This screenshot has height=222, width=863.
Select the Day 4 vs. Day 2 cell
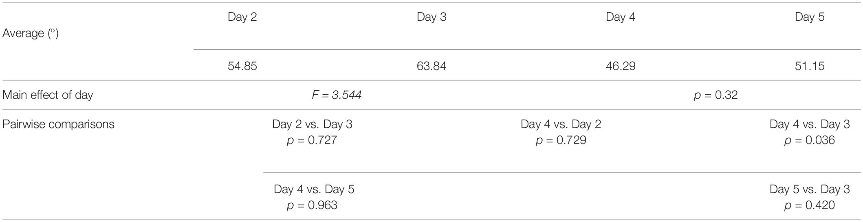[561, 124]
